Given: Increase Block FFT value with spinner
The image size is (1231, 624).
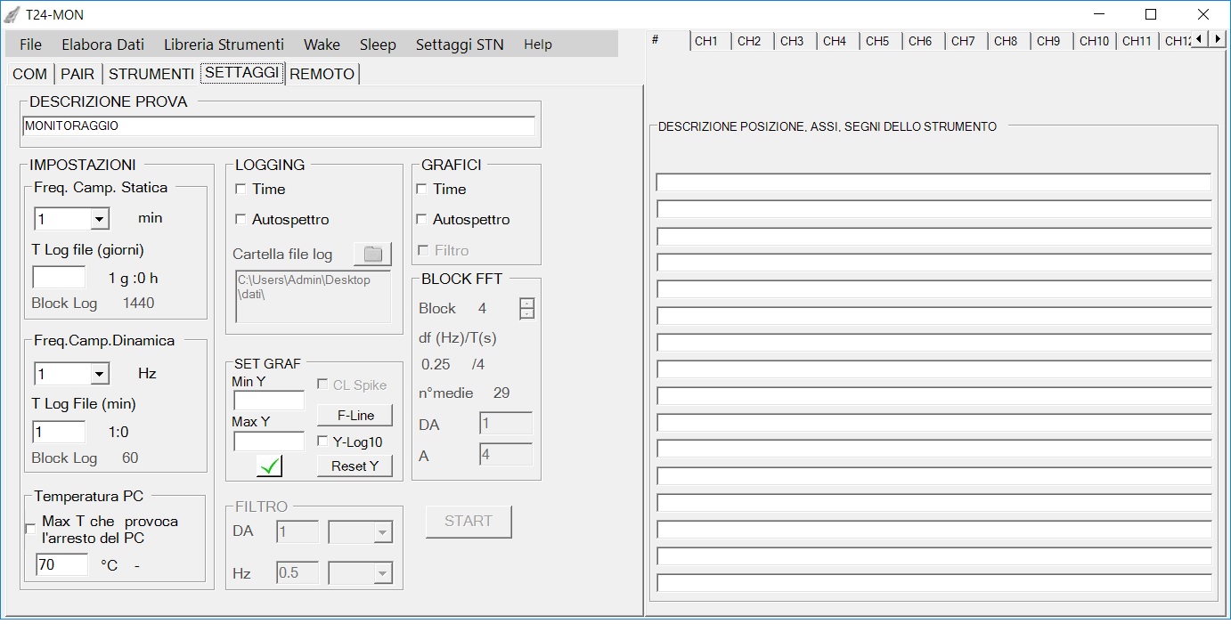Looking at the screenshot, I should click(x=527, y=304).
